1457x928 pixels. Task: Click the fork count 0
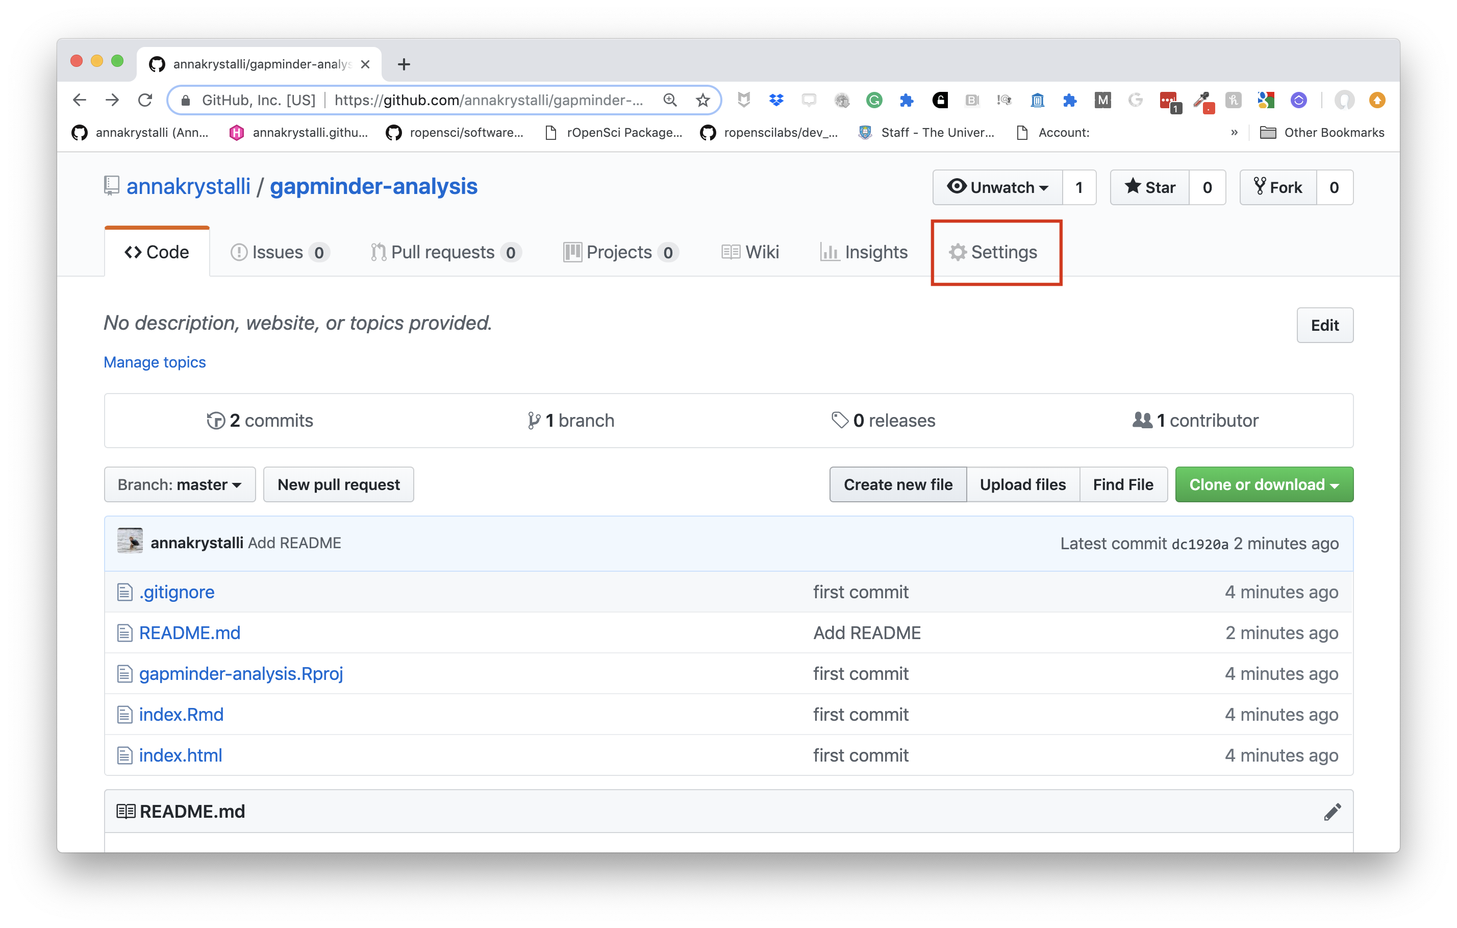point(1334,188)
